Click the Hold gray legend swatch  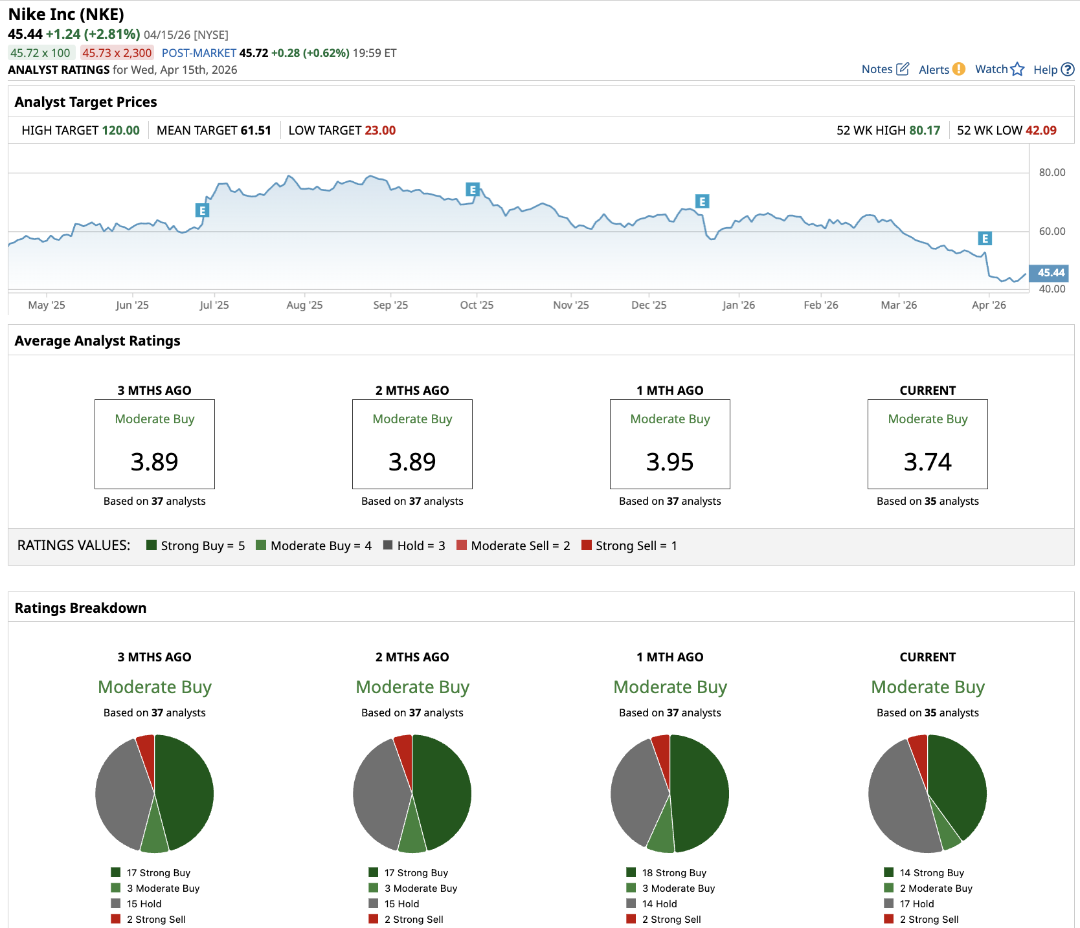[x=388, y=546]
